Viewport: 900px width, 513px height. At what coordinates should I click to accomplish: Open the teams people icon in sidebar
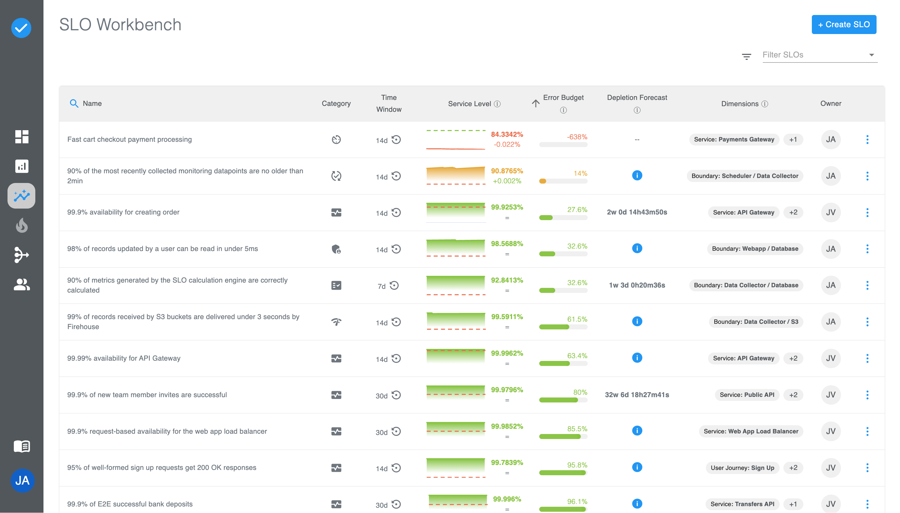(x=22, y=284)
